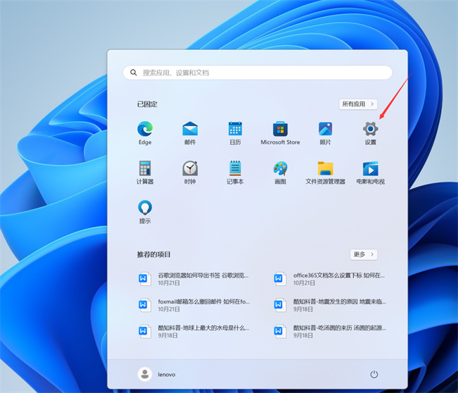Expand 更多 recommended items
The height and width of the screenshot is (393, 458).
click(364, 254)
